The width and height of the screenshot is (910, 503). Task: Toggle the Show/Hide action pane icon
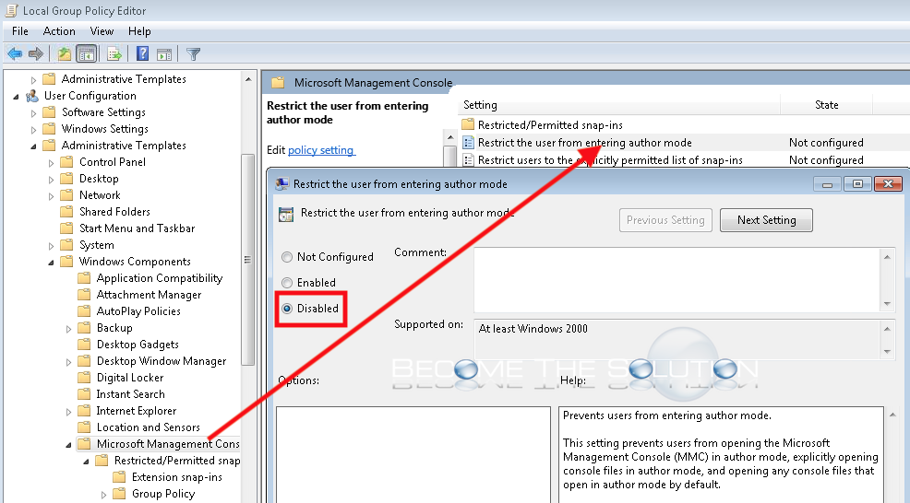tap(164, 54)
